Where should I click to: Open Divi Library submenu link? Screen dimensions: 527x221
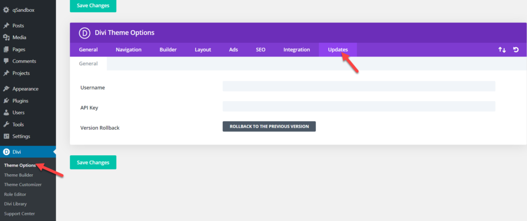click(x=15, y=204)
